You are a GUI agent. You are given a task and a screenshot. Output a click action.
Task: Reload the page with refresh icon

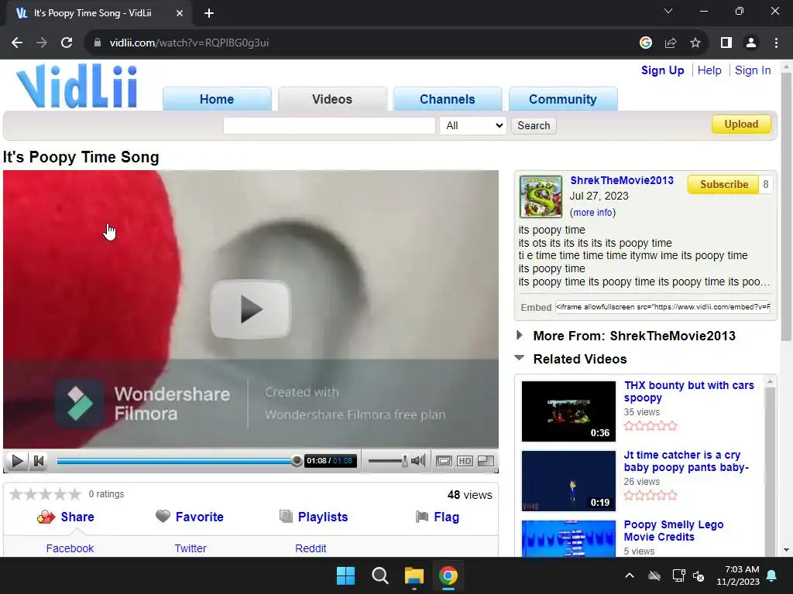pyautogui.click(x=67, y=43)
